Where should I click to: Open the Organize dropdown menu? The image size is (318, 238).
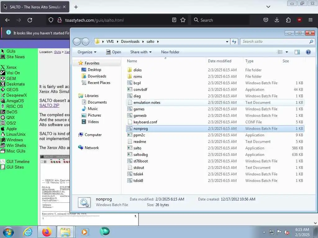(x=87, y=52)
